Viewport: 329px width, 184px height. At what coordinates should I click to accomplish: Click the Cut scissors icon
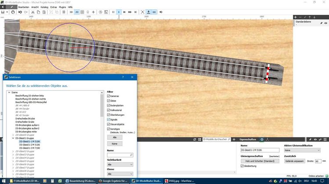coord(33,12)
